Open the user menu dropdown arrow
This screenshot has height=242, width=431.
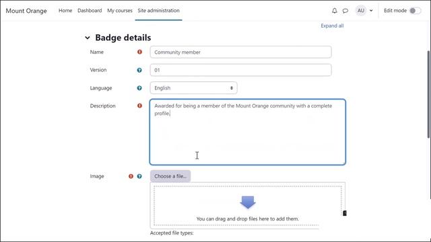[371, 11]
